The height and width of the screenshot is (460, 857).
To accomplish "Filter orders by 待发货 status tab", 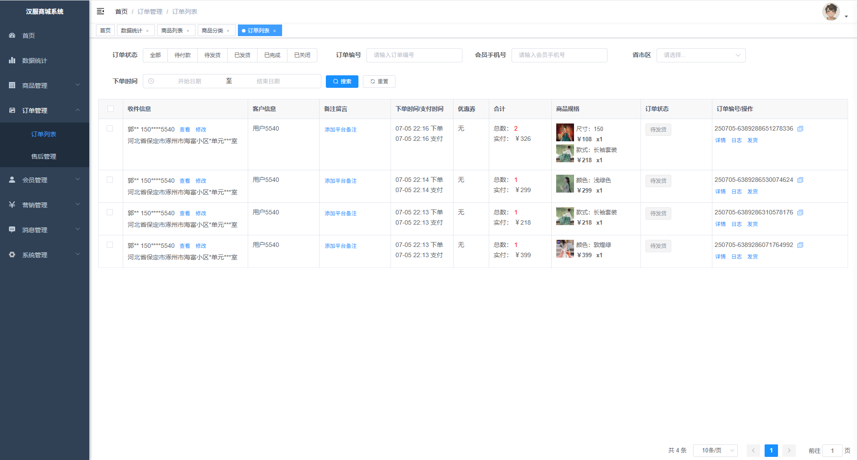I will click(x=212, y=55).
